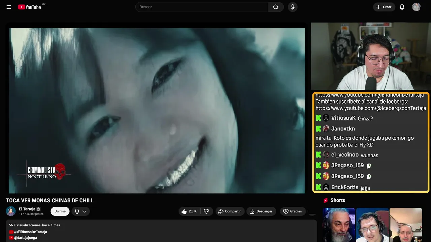Click the ErickFortis username in chat
The image size is (431, 242).
pyautogui.click(x=345, y=187)
